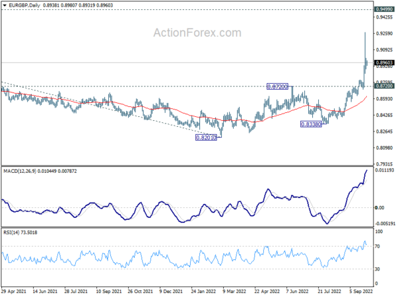Click the 9 Mar 2022 date marker
This screenshot has width=396, height=297.
point(234,291)
